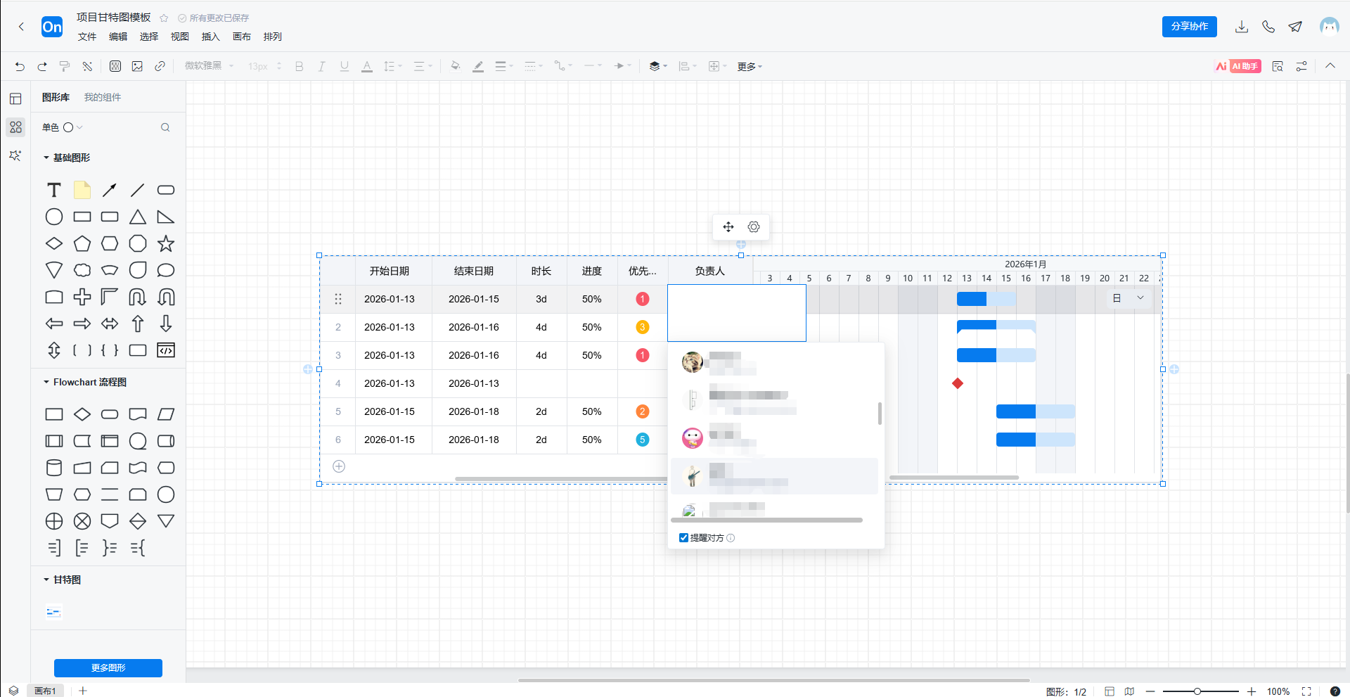Click the undo arrow icon
This screenshot has width=1350, height=697.
(x=20, y=66)
